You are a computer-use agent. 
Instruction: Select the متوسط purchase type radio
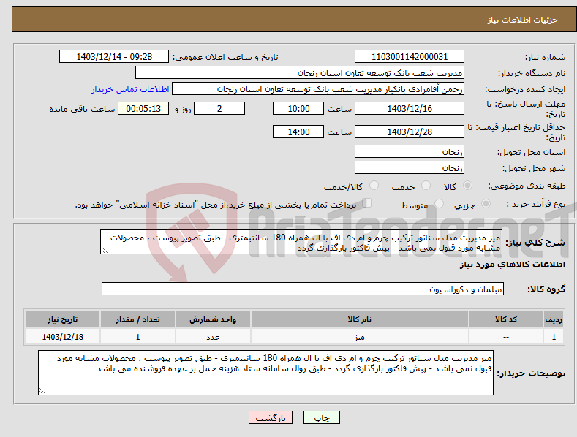(x=439, y=203)
